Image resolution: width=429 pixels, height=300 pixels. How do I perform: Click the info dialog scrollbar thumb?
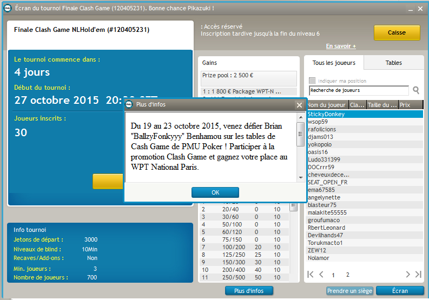pyautogui.click(x=301, y=134)
